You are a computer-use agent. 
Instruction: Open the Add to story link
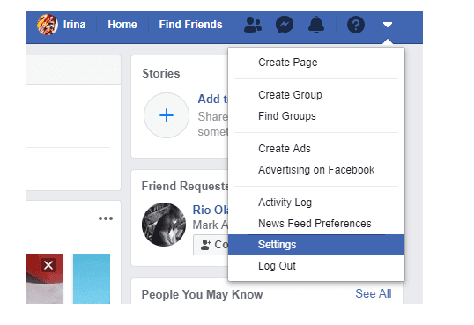click(213, 99)
